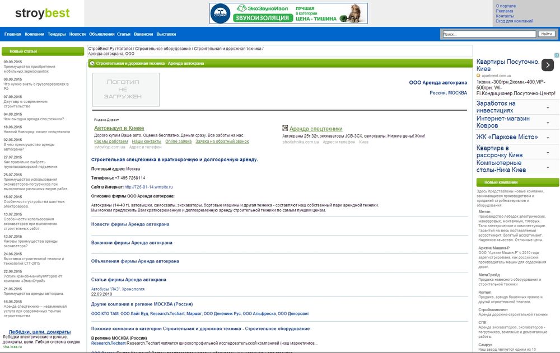
Task: Open the 'Арктик Машин-Р' company entry
Action: click(x=494, y=248)
